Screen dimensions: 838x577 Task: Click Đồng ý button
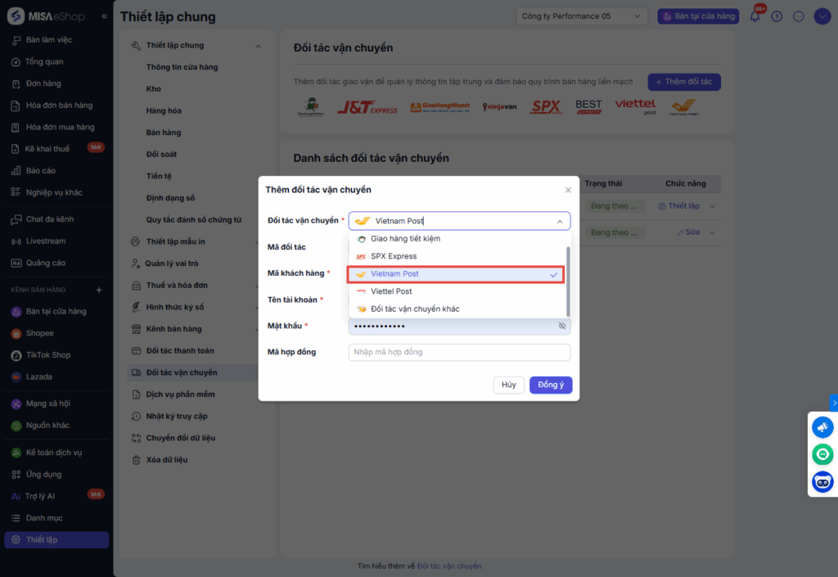[x=551, y=385]
